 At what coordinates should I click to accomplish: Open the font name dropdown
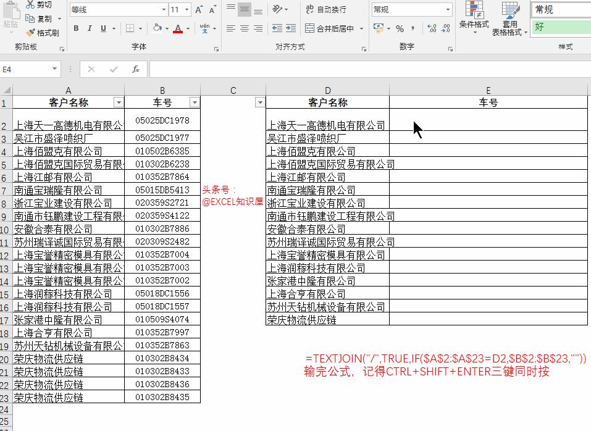(164, 9)
